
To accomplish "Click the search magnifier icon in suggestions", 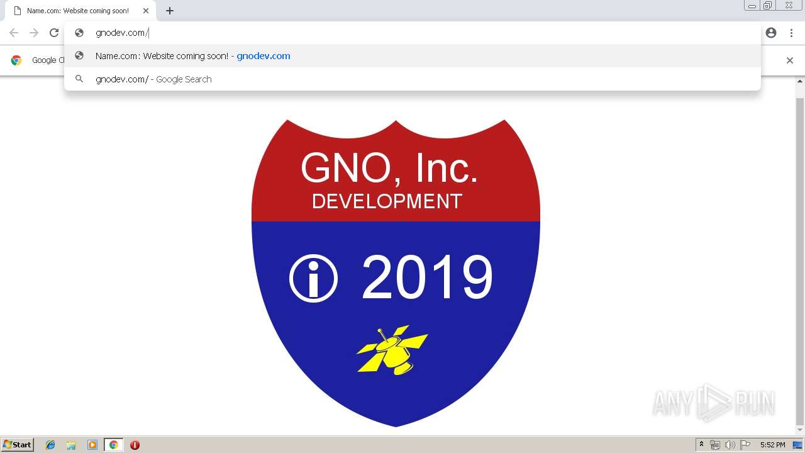I will [79, 79].
